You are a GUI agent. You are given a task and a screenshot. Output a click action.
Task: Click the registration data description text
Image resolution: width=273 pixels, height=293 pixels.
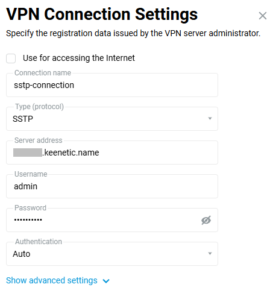point(133,33)
